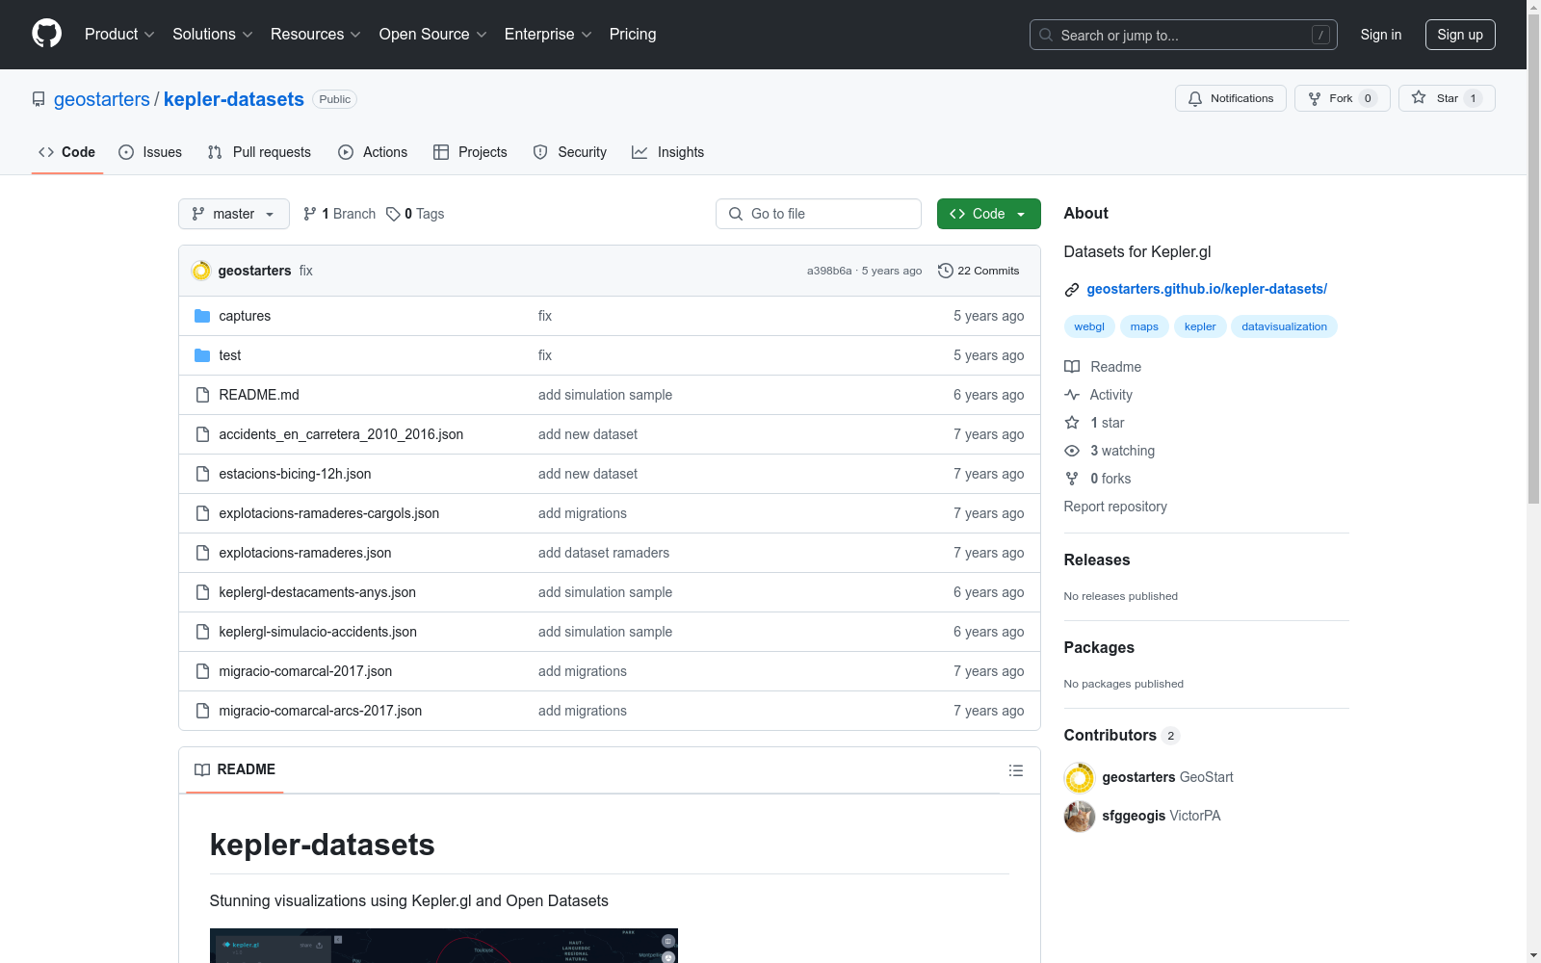Viewport: 1541px width, 963px height.
Task: Open the 22 Commits history
Action: click(979, 271)
